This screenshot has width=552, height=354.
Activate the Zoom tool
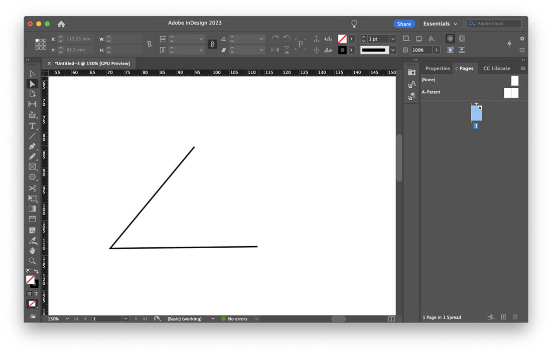point(33,261)
